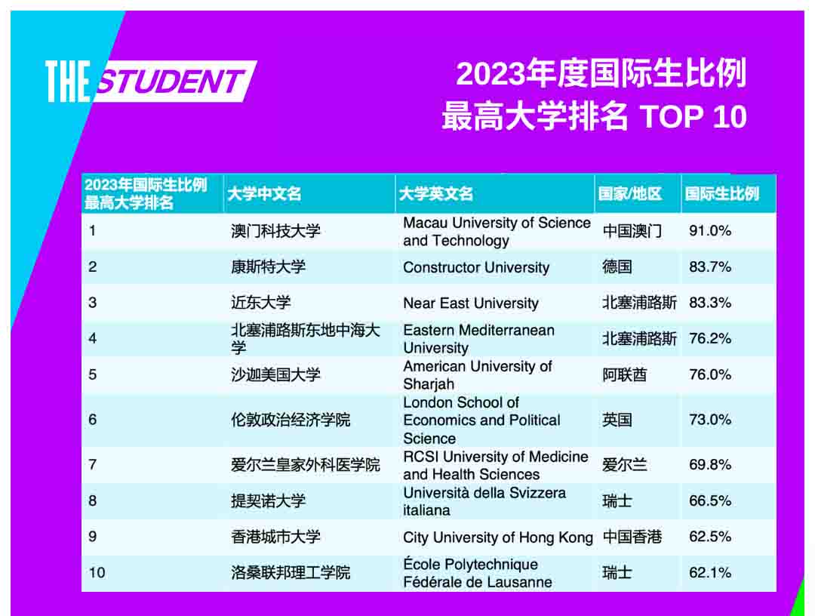Click rank number '10' in the table

(97, 573)
